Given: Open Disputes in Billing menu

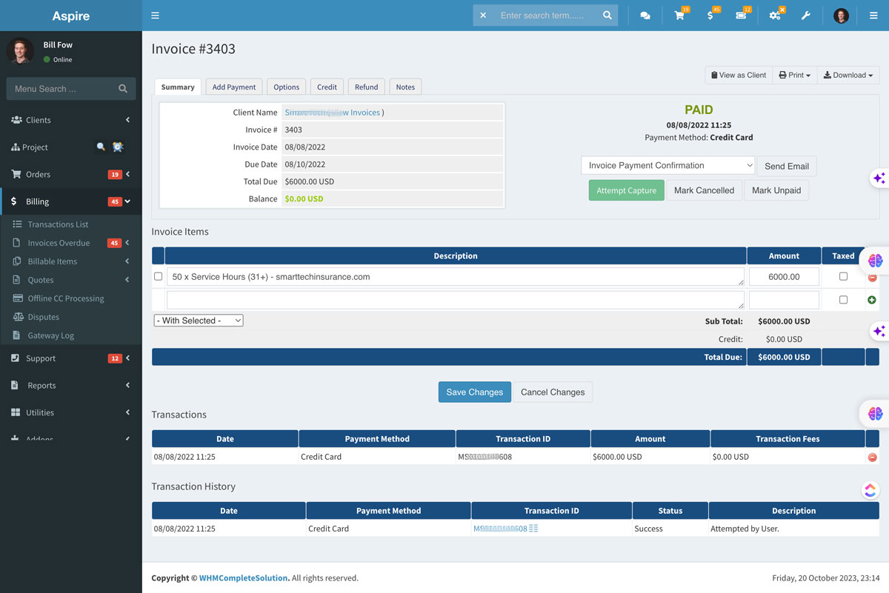Looking at the screenshot, I should pyautogui.click(x=44, y=317).
